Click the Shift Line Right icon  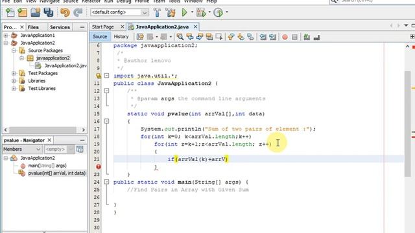(x=272, y=37)
